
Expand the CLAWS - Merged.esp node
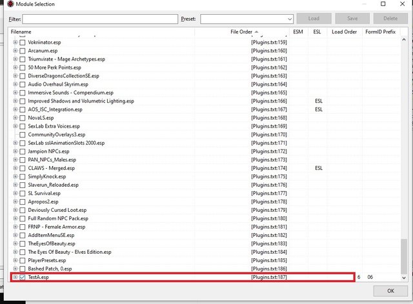point(15,168)
